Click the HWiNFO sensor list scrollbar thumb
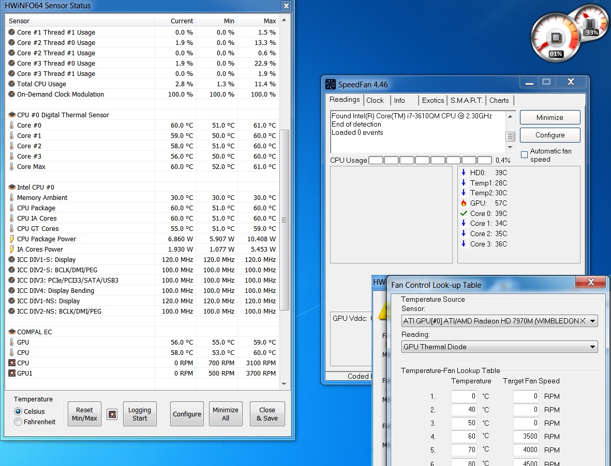Image resolution: width=611 pixels, height=466 pixels. point(284,220)
